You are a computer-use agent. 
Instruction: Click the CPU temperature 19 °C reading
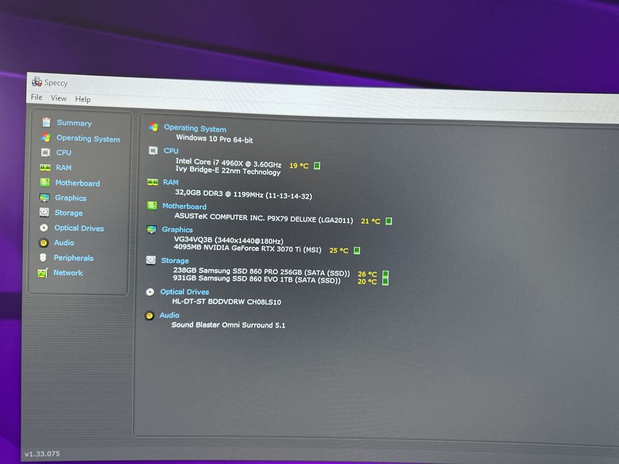point(299,166)
